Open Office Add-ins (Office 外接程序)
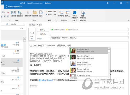 (75, 15)
